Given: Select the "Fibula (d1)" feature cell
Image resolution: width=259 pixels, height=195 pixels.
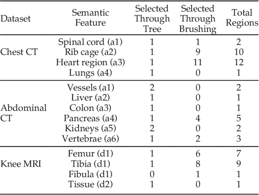Looking at the screenshot, I should (90, 174).
